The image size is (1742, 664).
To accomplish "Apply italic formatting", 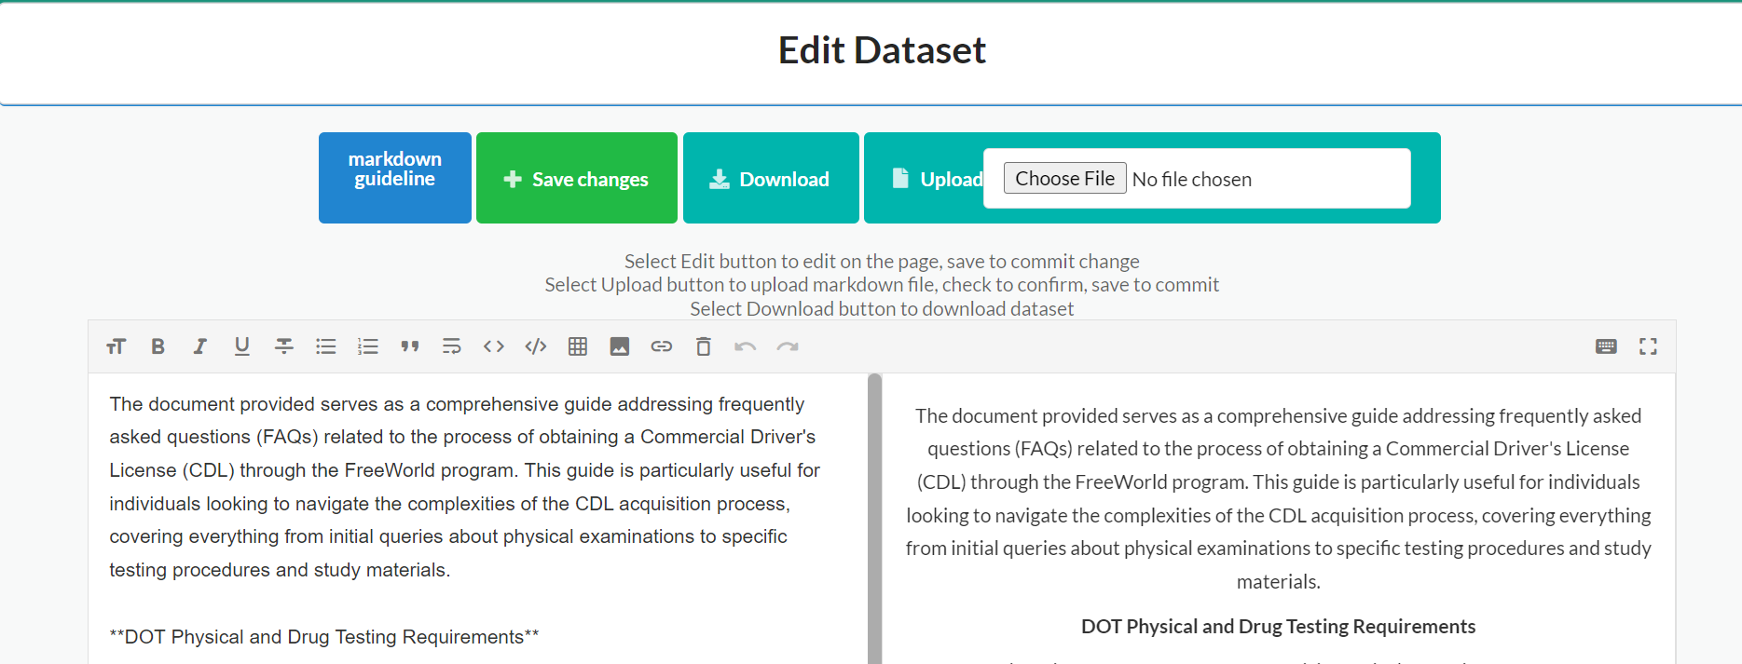I will (199, 346).
